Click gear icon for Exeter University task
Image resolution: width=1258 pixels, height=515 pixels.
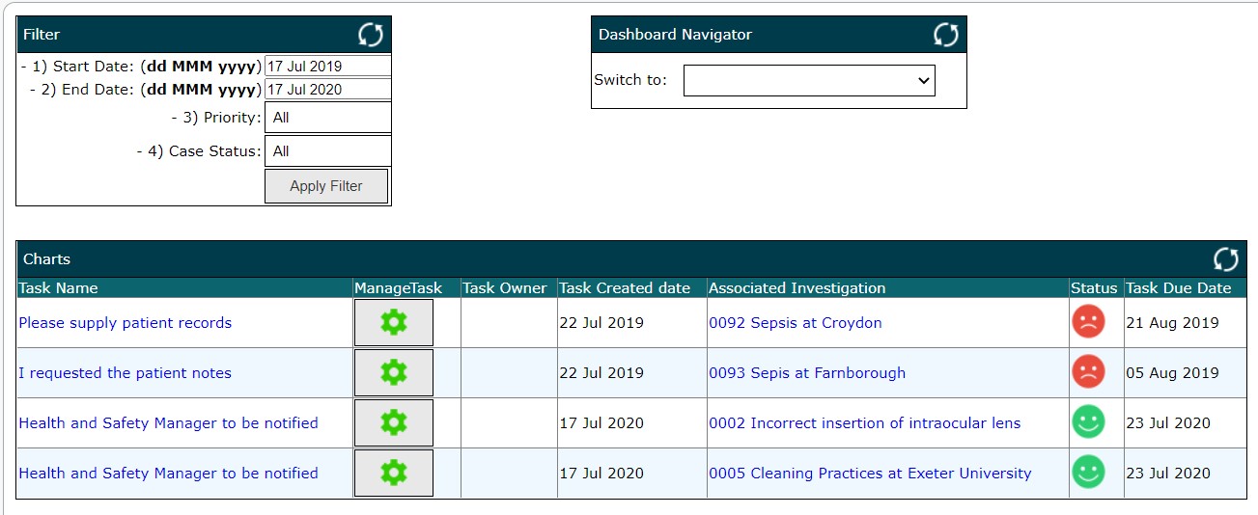394,474
